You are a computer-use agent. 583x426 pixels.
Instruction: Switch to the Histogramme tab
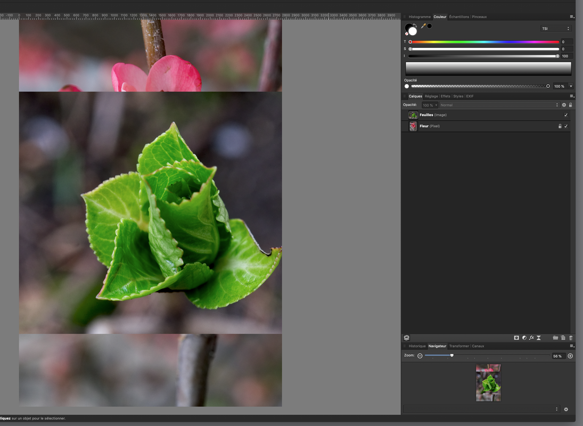point(420,17)
